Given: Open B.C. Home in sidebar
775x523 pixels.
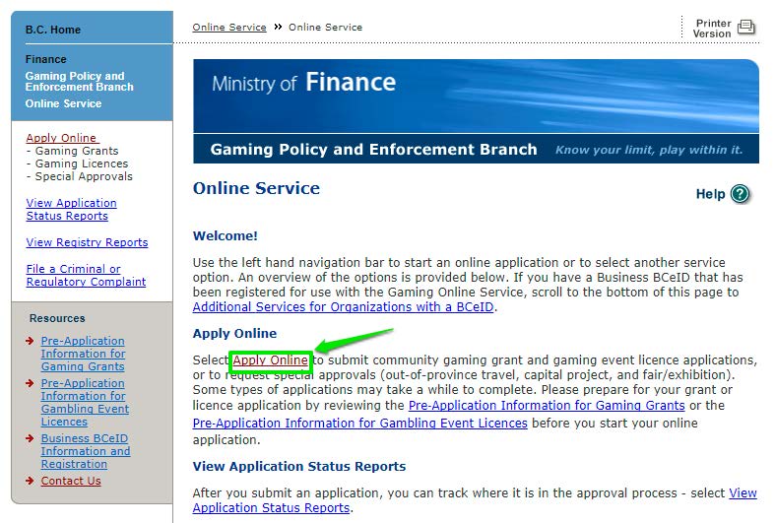Looking at the screenshot, I should [x=53, y=30].
